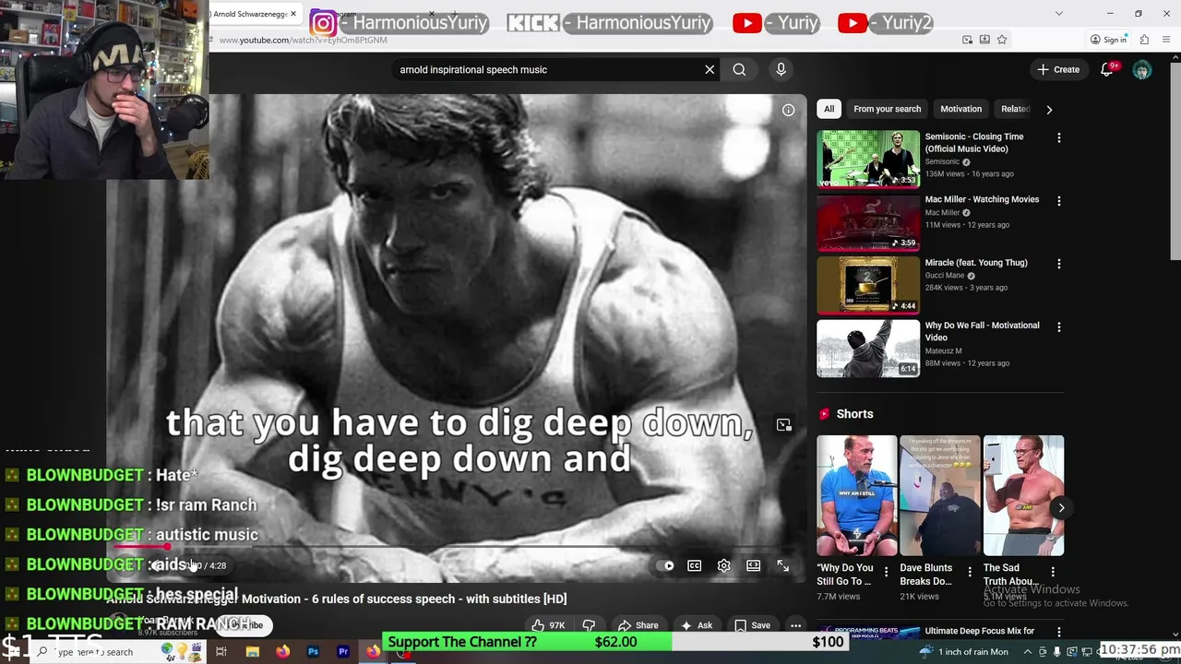This screenshot has width=1181, height=664.
Task: Show hidden system tray icons
Action: (x=1027, y=652)
